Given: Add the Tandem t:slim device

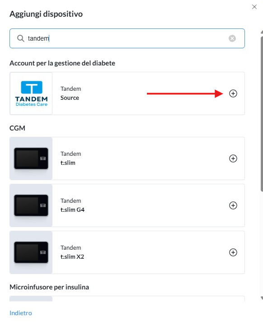Looking at the screenshot, I should tap(233, 158).
